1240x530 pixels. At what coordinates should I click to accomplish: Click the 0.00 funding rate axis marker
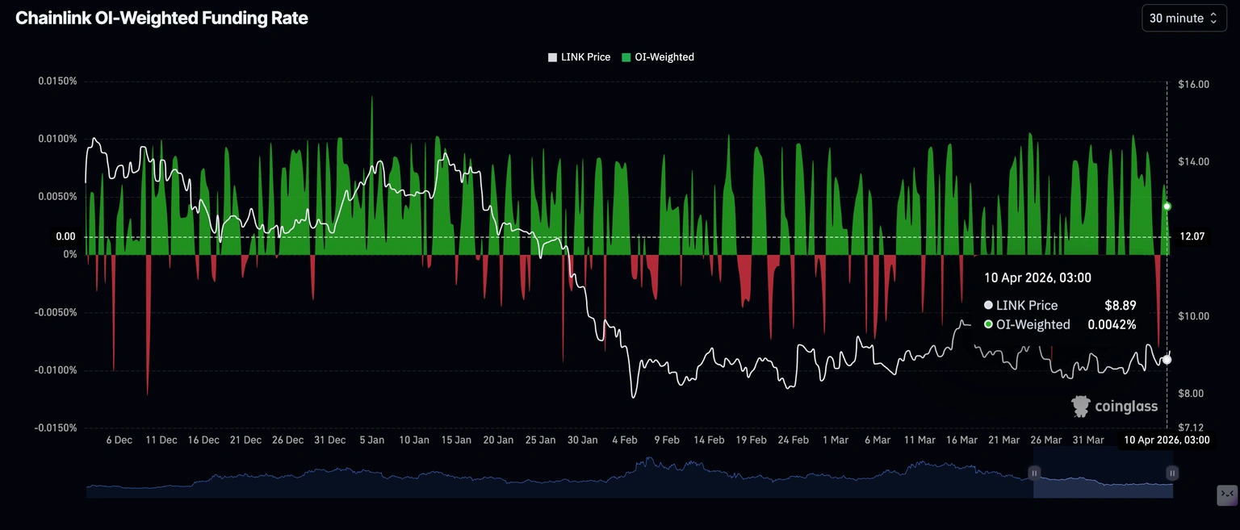(x=66, y=236)
